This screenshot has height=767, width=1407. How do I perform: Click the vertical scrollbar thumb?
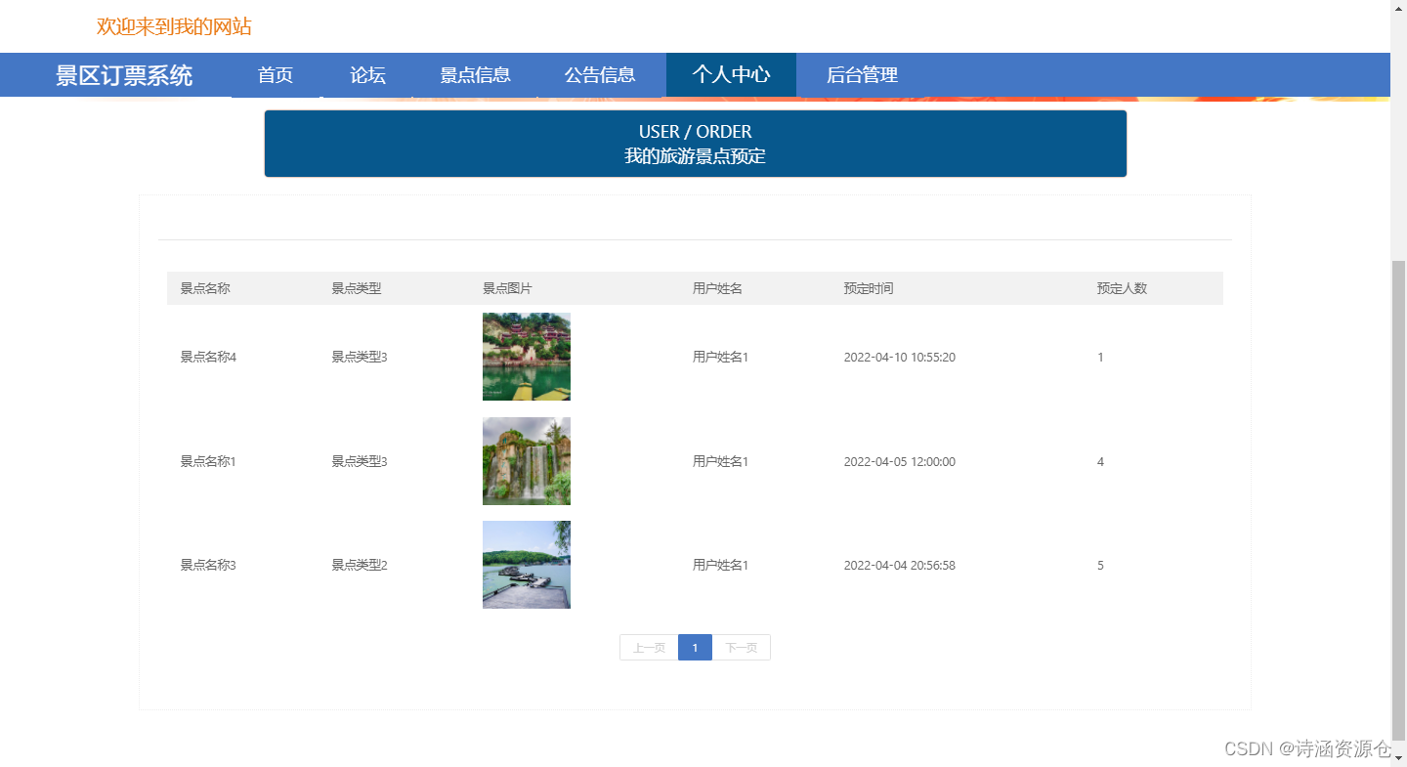(1398, 500)
